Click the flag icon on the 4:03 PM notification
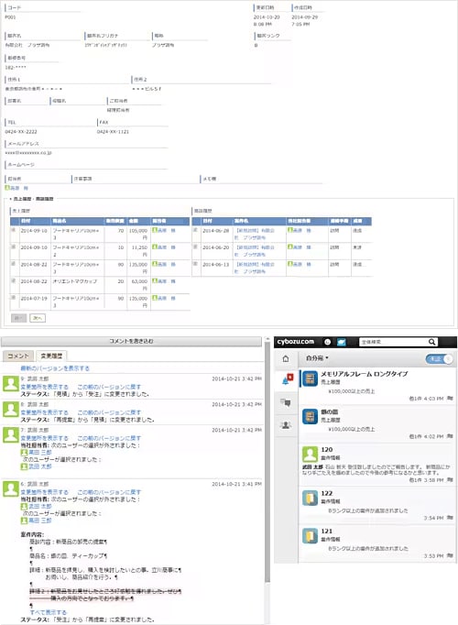The width and height of the screenshot is (458, 625). coord(450,399)
